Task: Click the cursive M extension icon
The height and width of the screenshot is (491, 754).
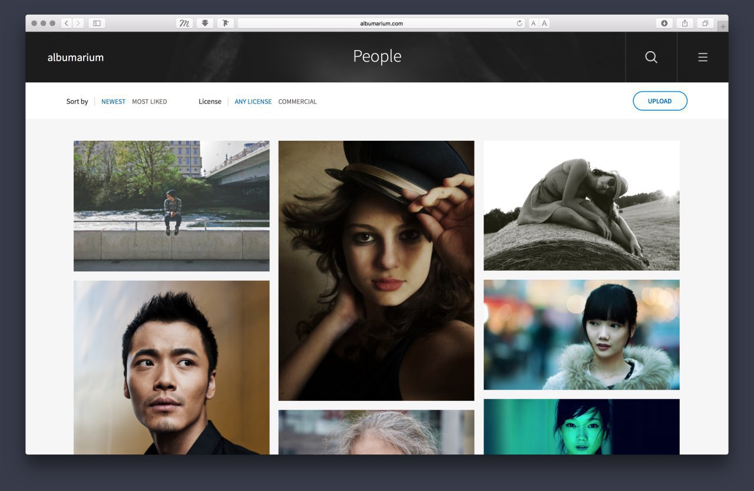Action: 184,23
